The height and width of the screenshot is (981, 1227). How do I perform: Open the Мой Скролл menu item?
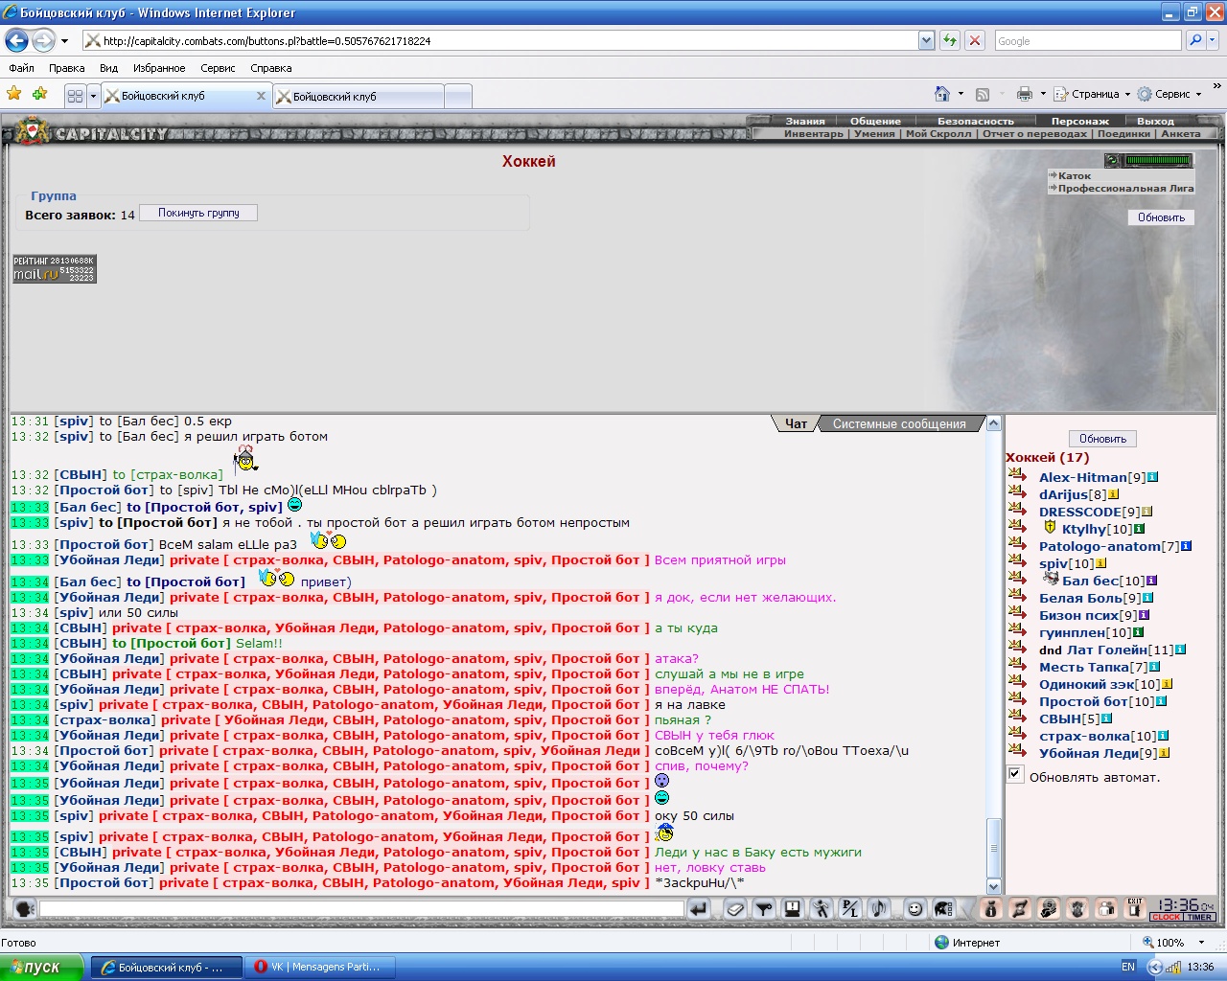(x=938, y=134)
